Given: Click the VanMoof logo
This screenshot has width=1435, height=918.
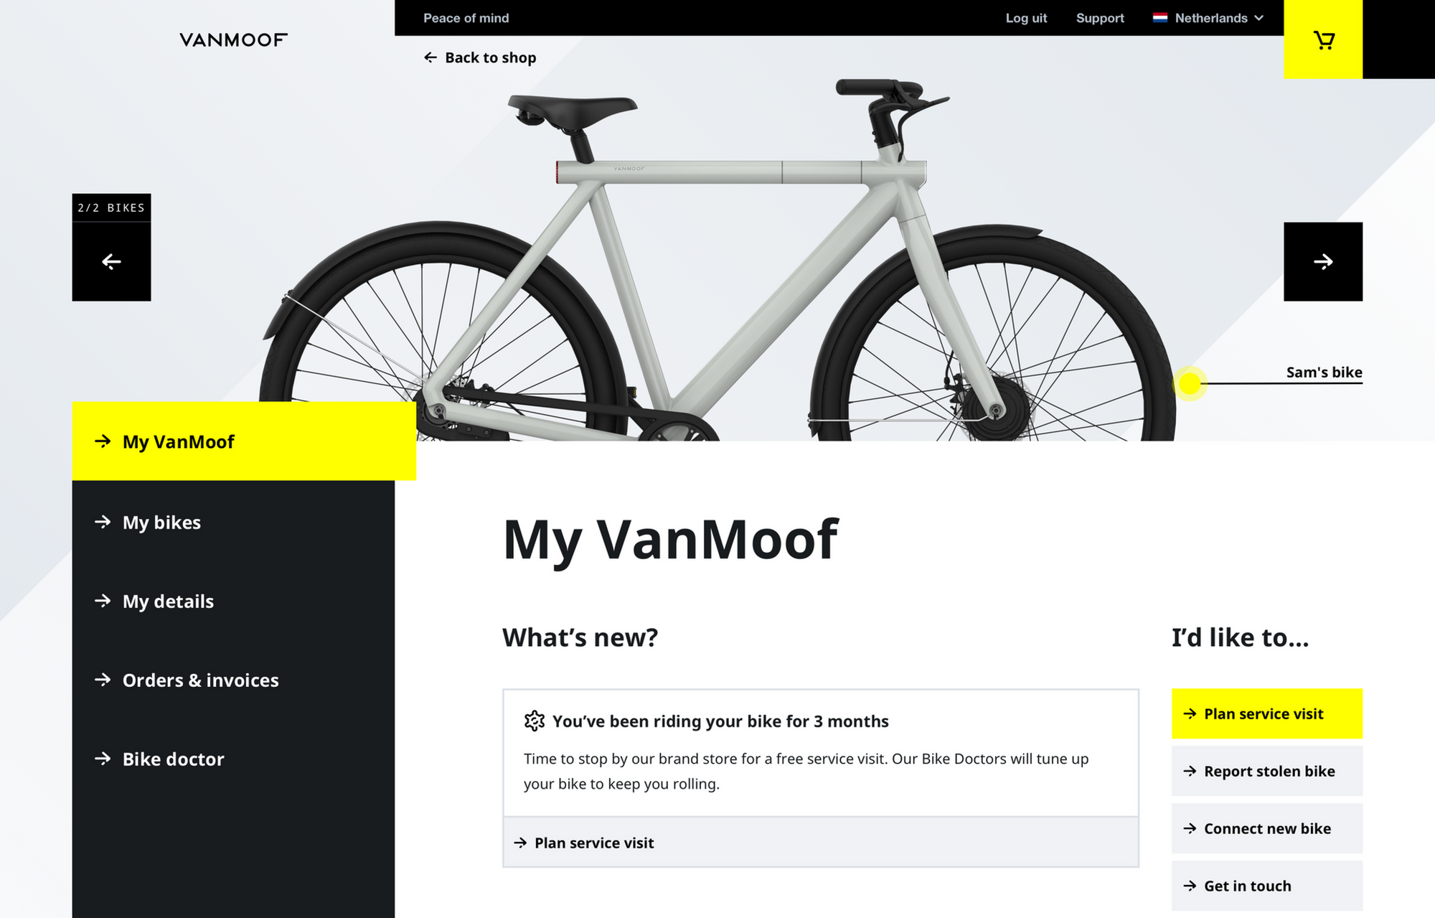Looking at the screenshot, I should click(x=233, y=40).
